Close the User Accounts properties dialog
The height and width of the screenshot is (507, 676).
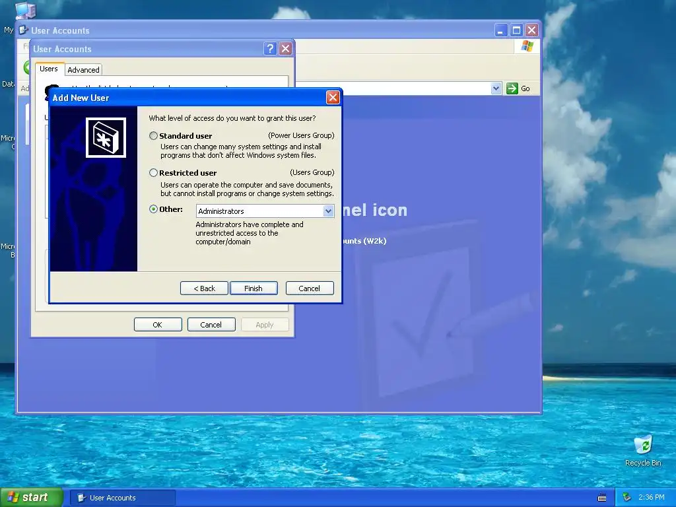click(285, 49)
